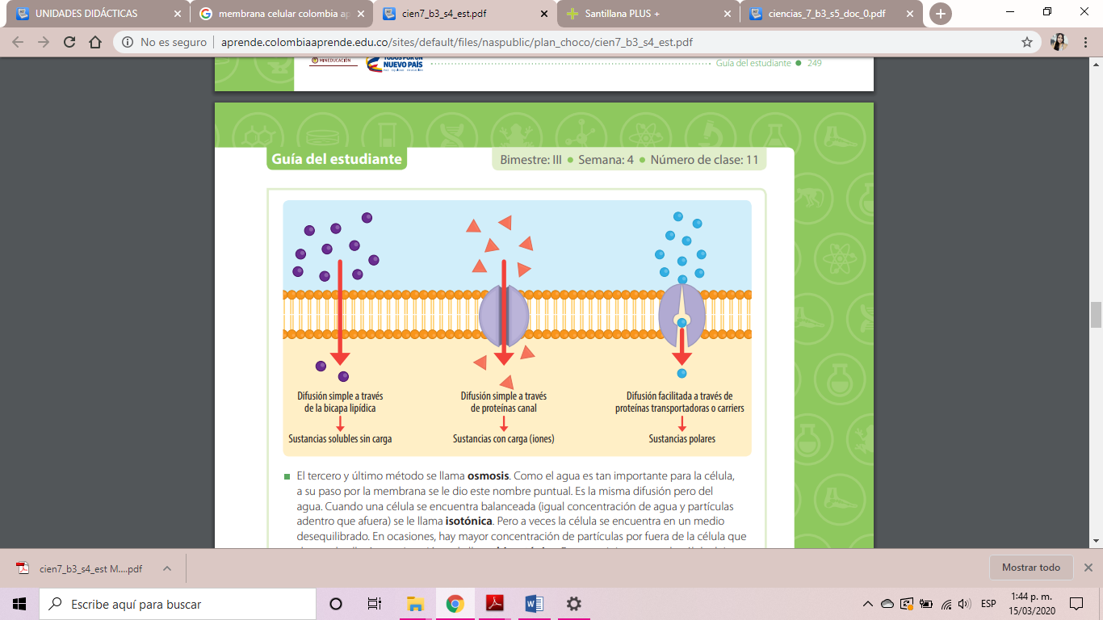Click Sustancias solubles sin carga label
Image resolution: width=1103 pixels, height=620 pixels.
(340, 439)
